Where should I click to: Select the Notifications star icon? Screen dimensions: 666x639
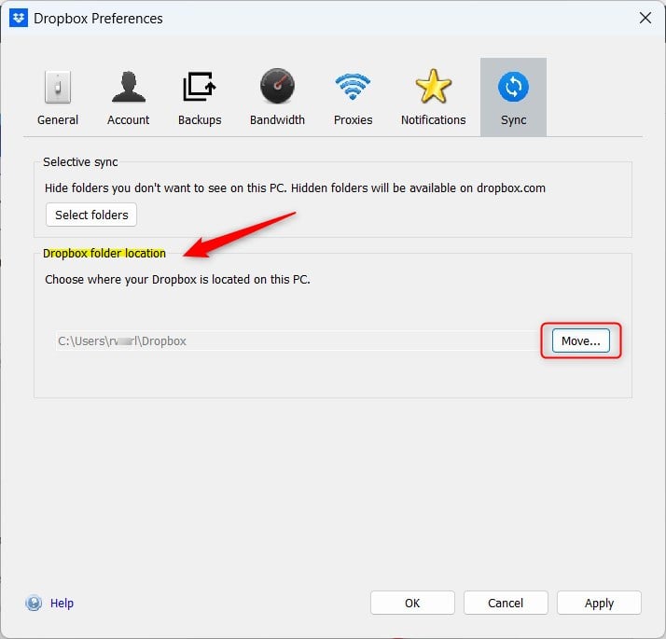pos(433,86)
